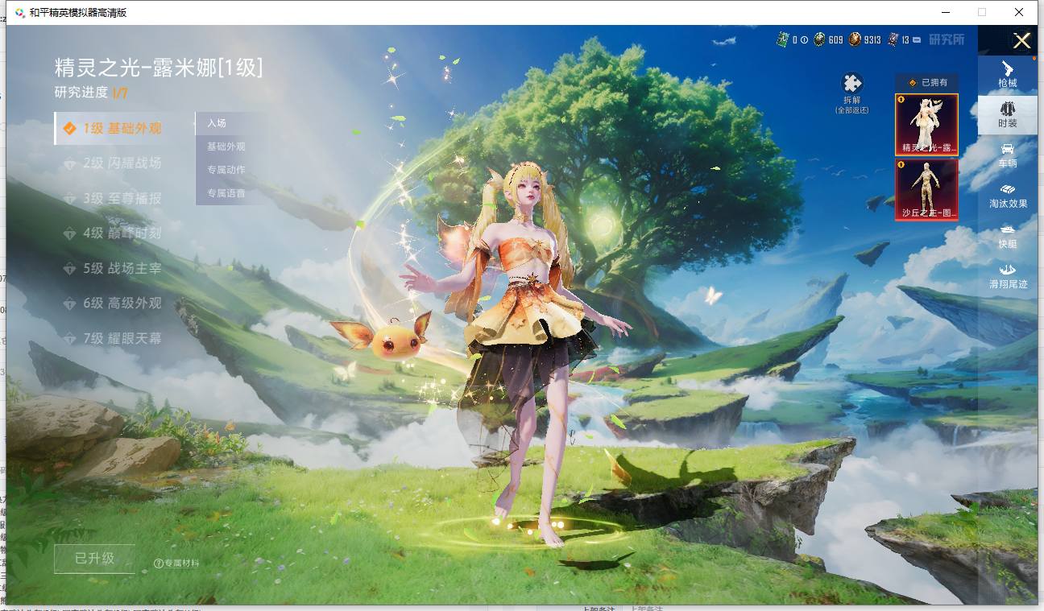Click the 专属材料 exclusive materials link

click(x=181, y=564)
